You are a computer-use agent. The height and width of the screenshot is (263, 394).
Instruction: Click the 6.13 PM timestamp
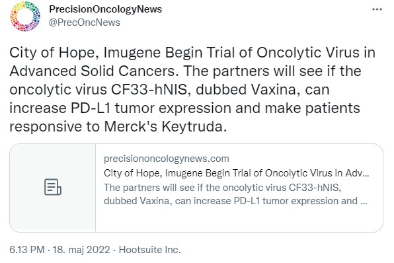click(x=27, y=250)
